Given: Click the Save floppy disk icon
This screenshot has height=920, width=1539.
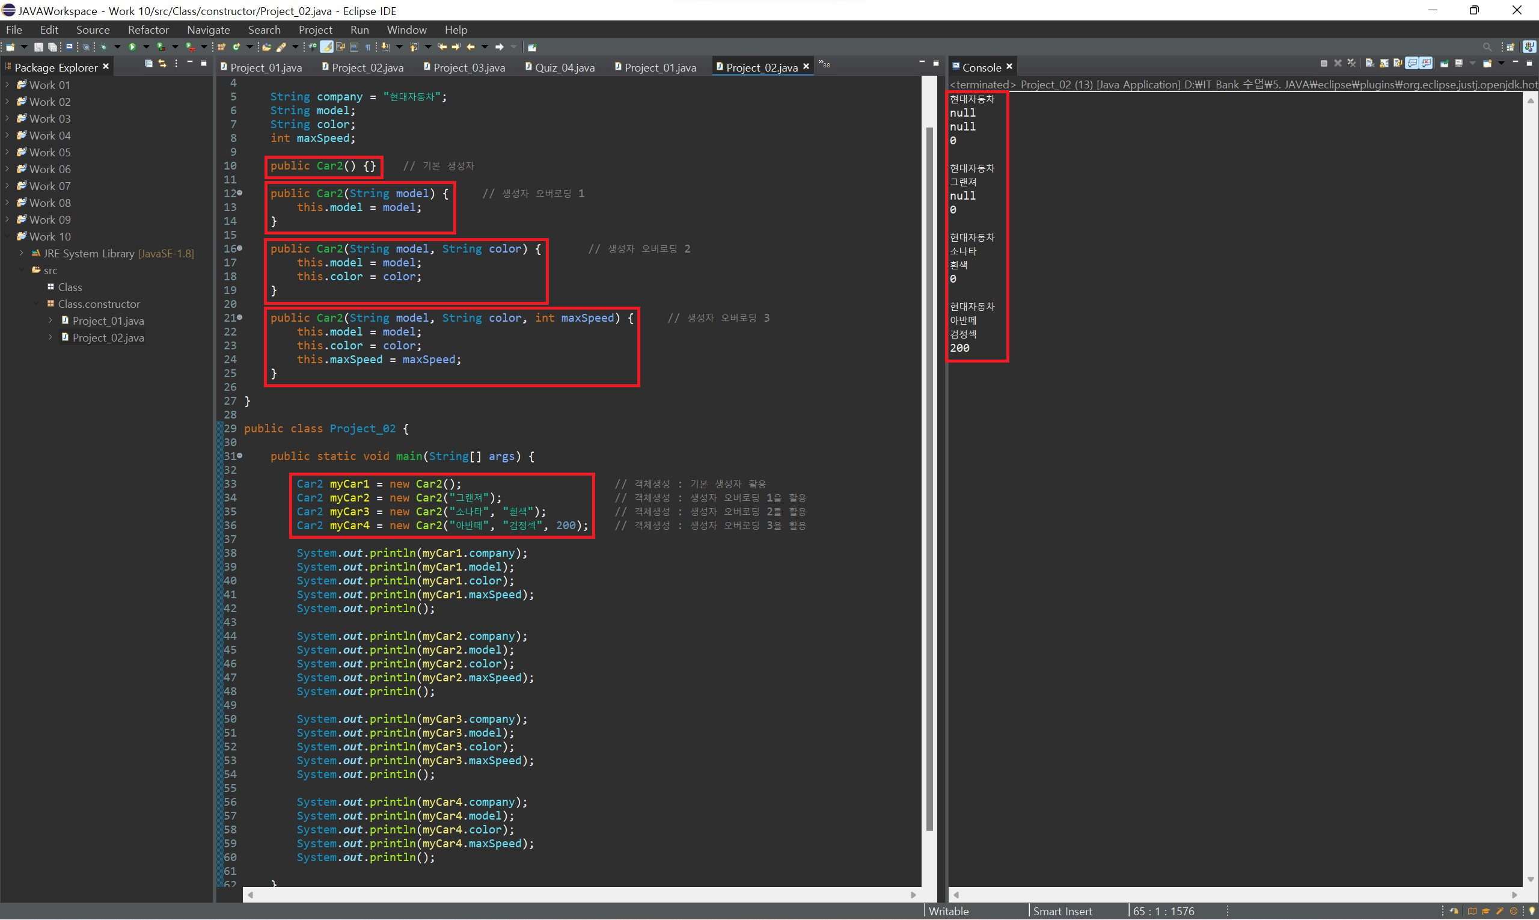Looking at the screenshot, I should point(38,47).
